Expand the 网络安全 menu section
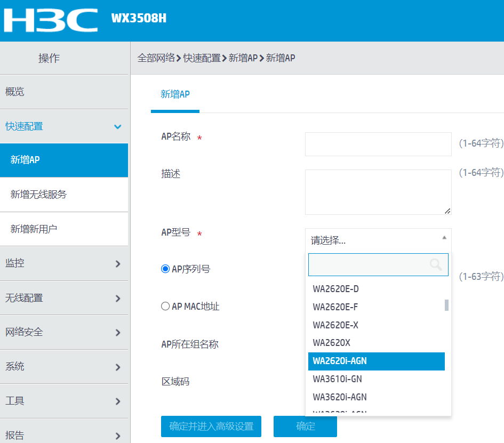Viewport: 504px width, 443px height. 118,333
